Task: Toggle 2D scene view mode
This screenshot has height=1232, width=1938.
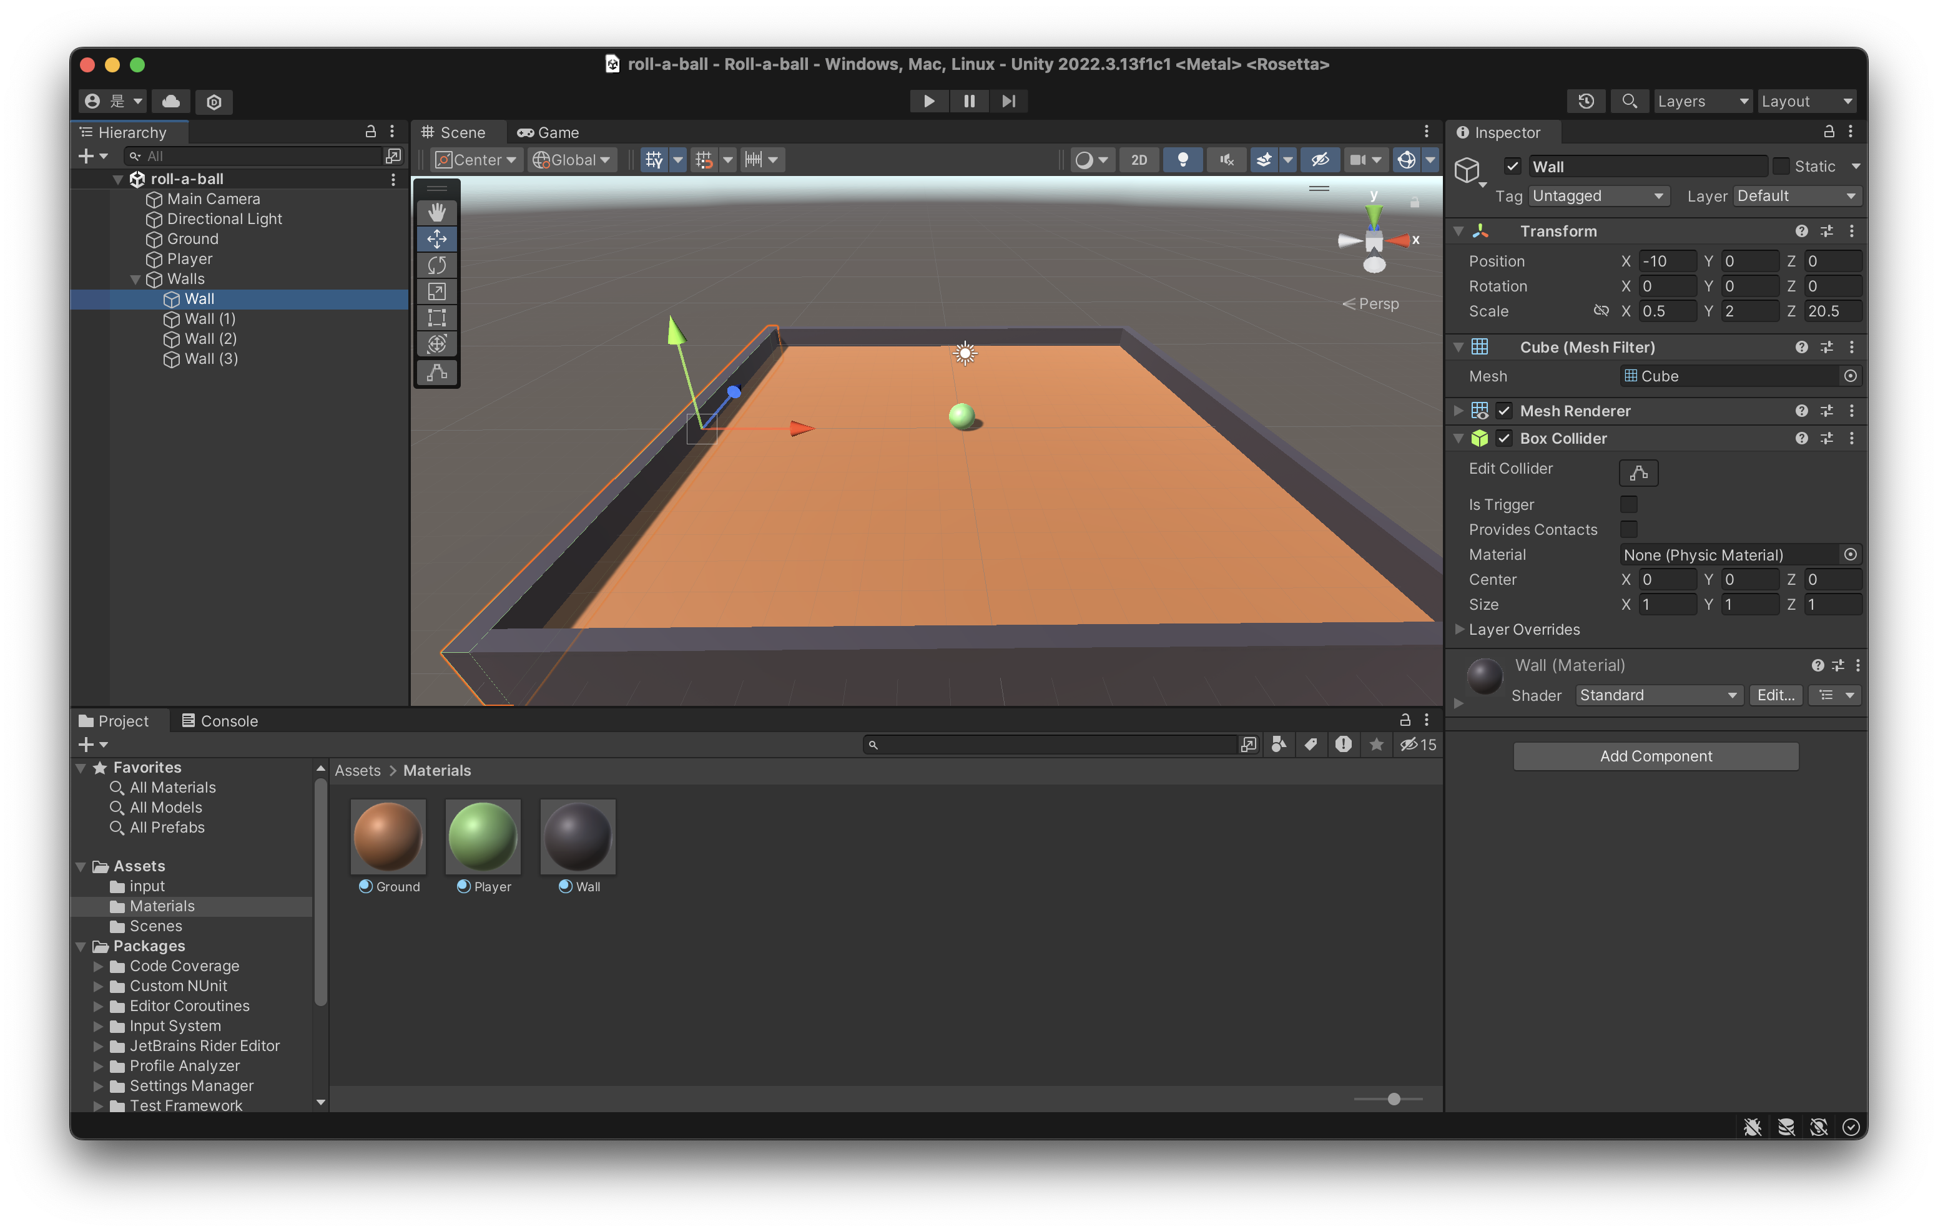Action: click(1139, 160)
